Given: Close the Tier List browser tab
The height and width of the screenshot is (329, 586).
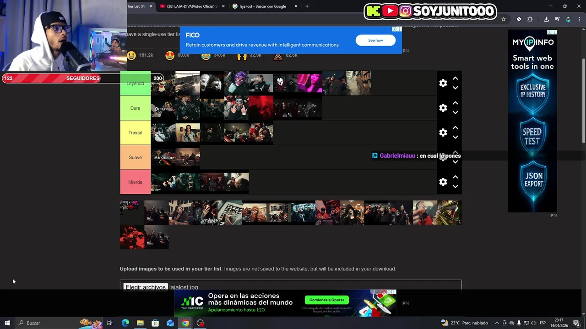Looking at the screenshot, I should pyautogui.click(x=151, y=6).
